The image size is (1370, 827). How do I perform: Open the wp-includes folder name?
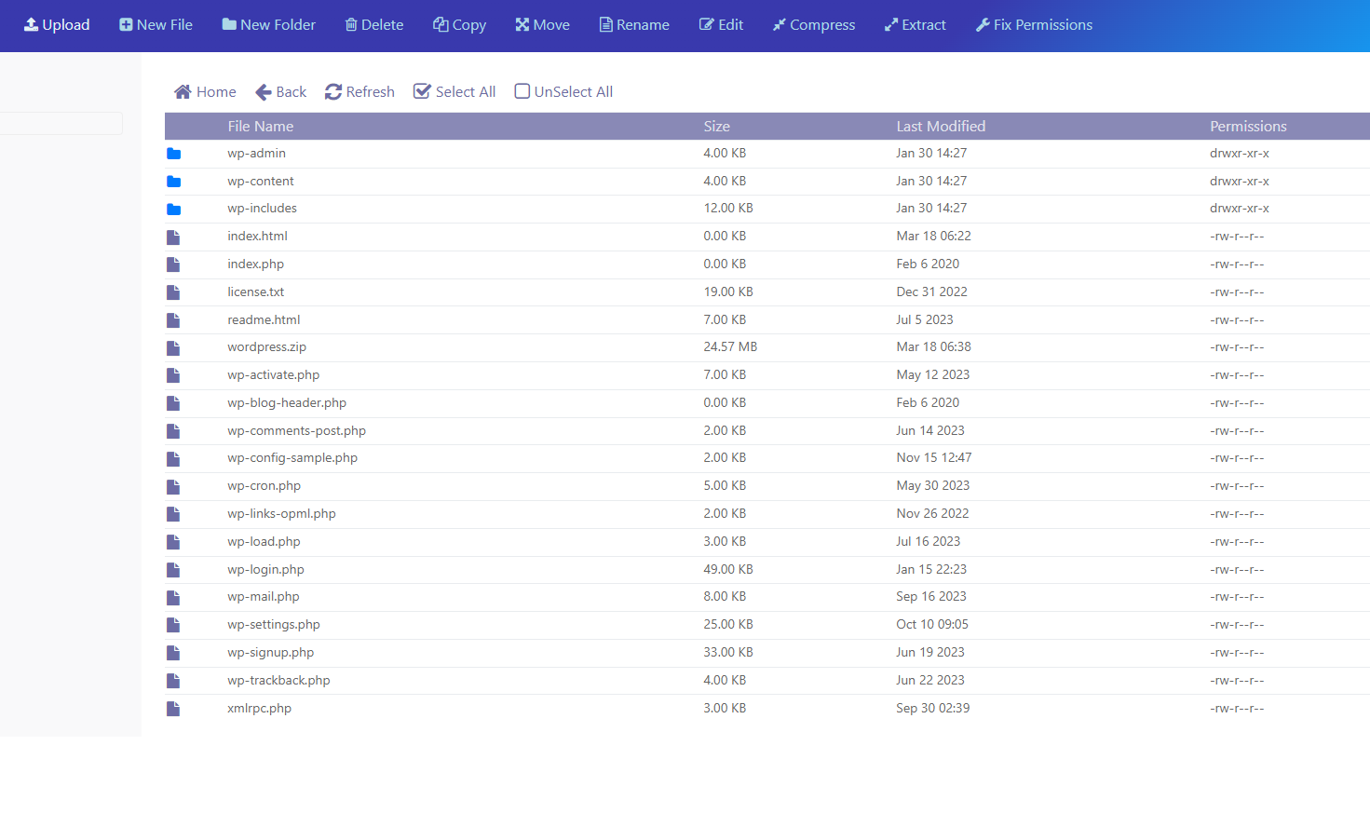tap(262, 208)
